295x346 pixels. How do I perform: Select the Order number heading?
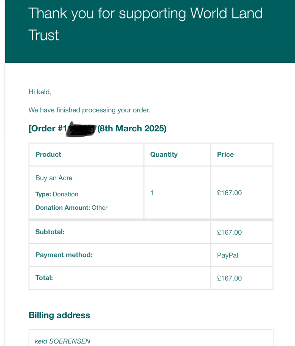98,128
